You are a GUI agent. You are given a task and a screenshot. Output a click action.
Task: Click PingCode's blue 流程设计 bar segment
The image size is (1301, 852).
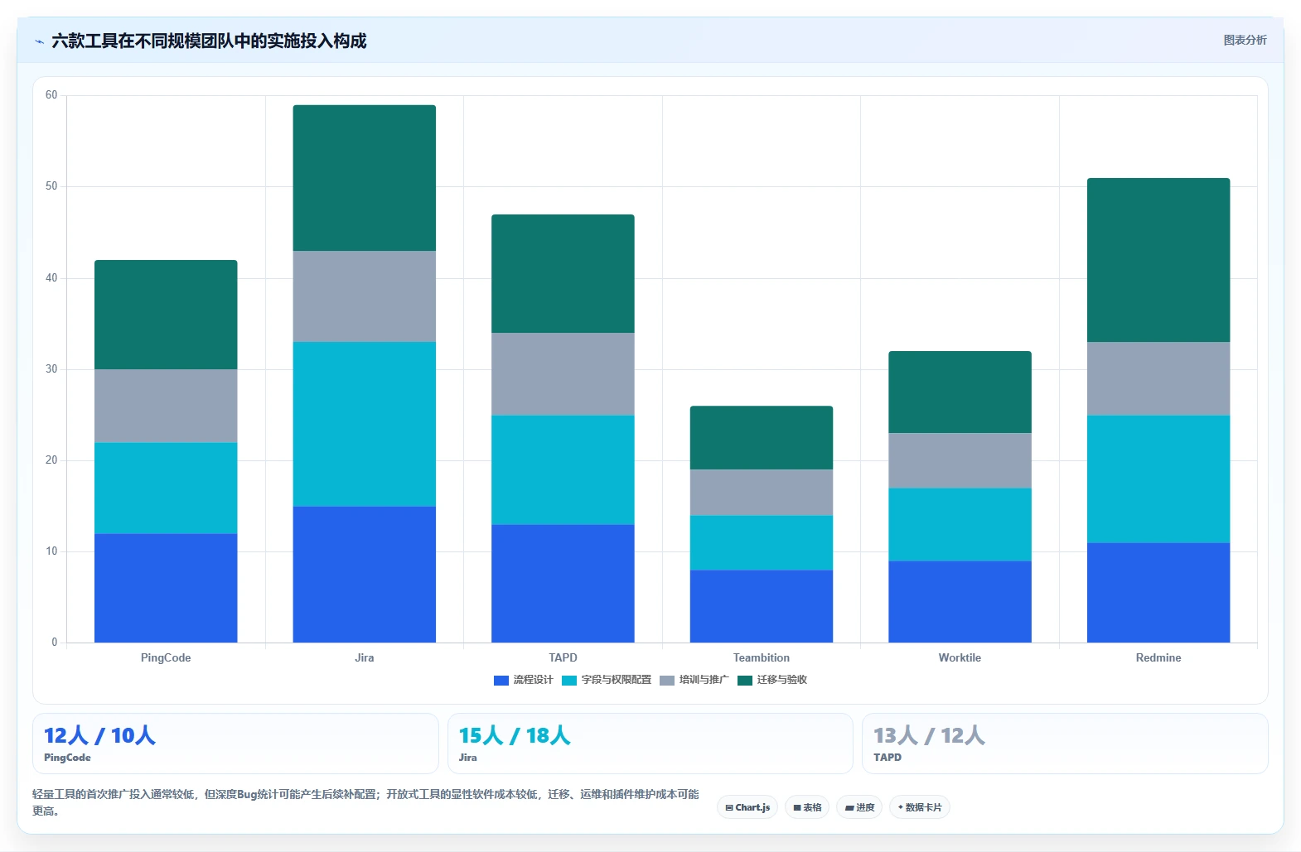166,588
